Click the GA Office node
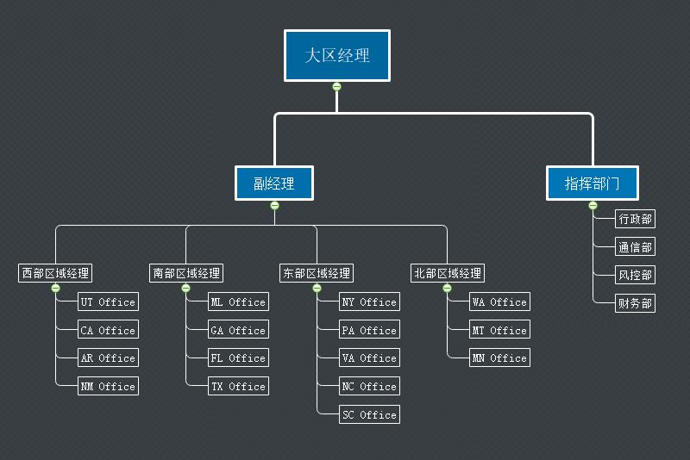The width and height of the screenshot is (690, 460). tap(239, 330)
